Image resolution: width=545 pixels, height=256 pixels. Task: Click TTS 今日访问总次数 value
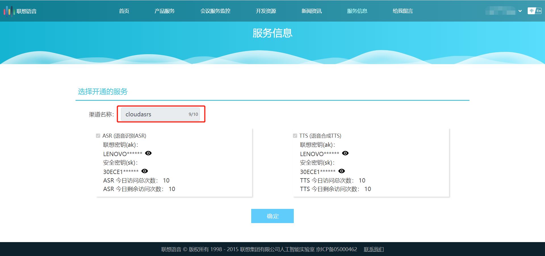pos(362,181)
